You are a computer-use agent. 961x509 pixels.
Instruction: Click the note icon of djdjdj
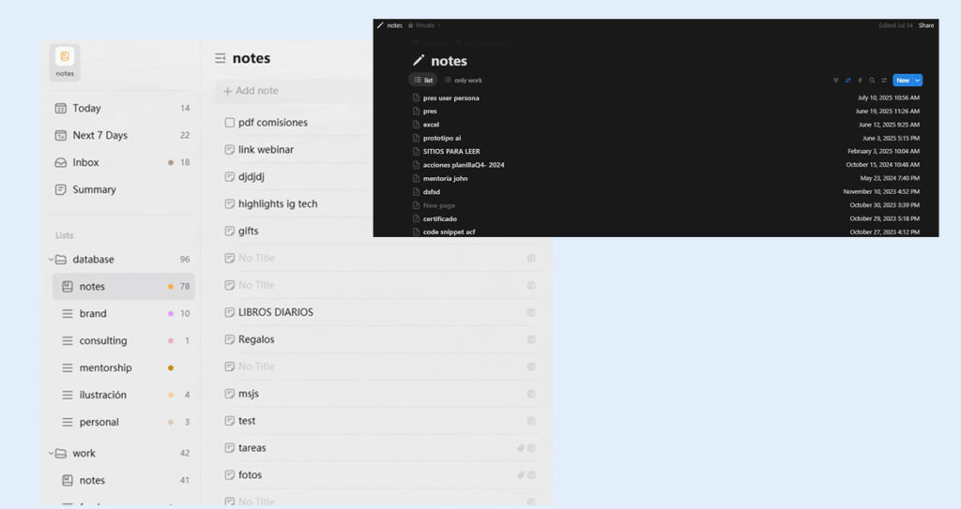tap(229, 176)
